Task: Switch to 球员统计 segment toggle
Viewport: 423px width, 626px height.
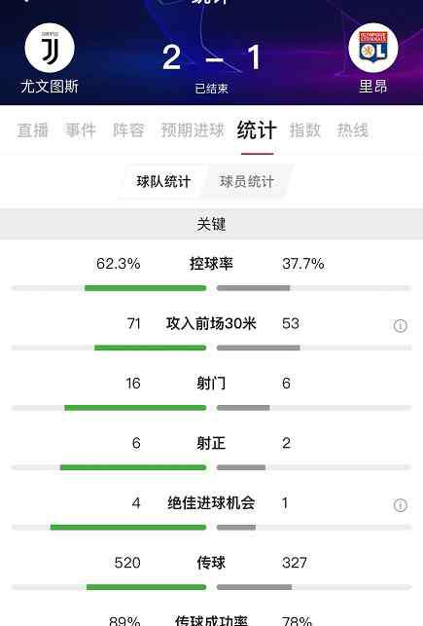Action: pyautogui.click(x=247, y=182)
